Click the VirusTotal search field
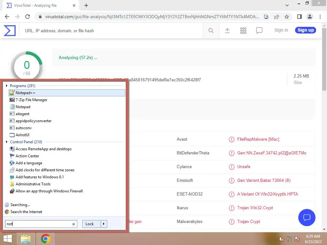The height and width of the screenshot is (245, 327). 111,31
